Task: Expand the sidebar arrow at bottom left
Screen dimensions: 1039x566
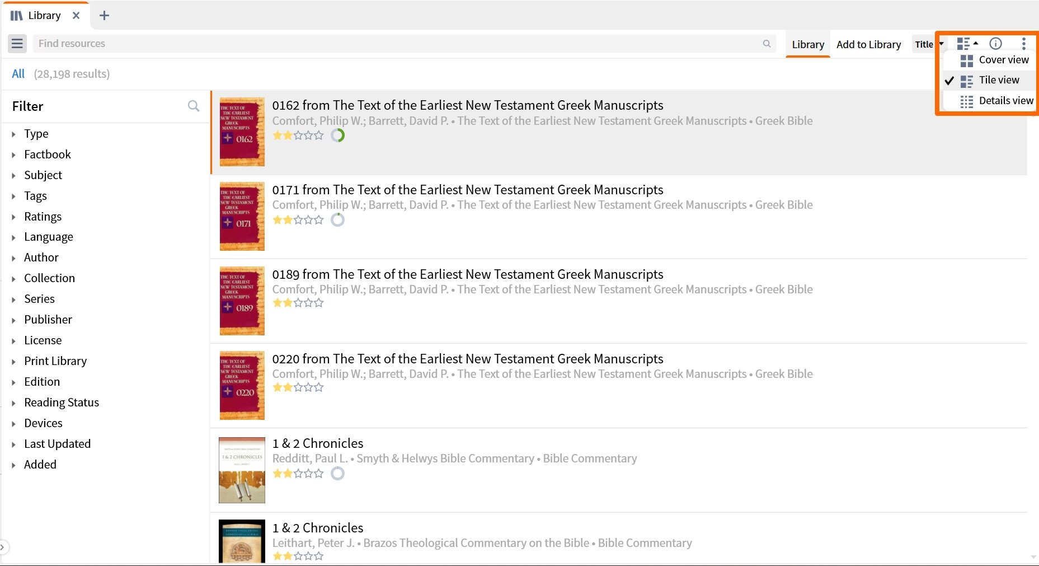Action: click(3, 547)
